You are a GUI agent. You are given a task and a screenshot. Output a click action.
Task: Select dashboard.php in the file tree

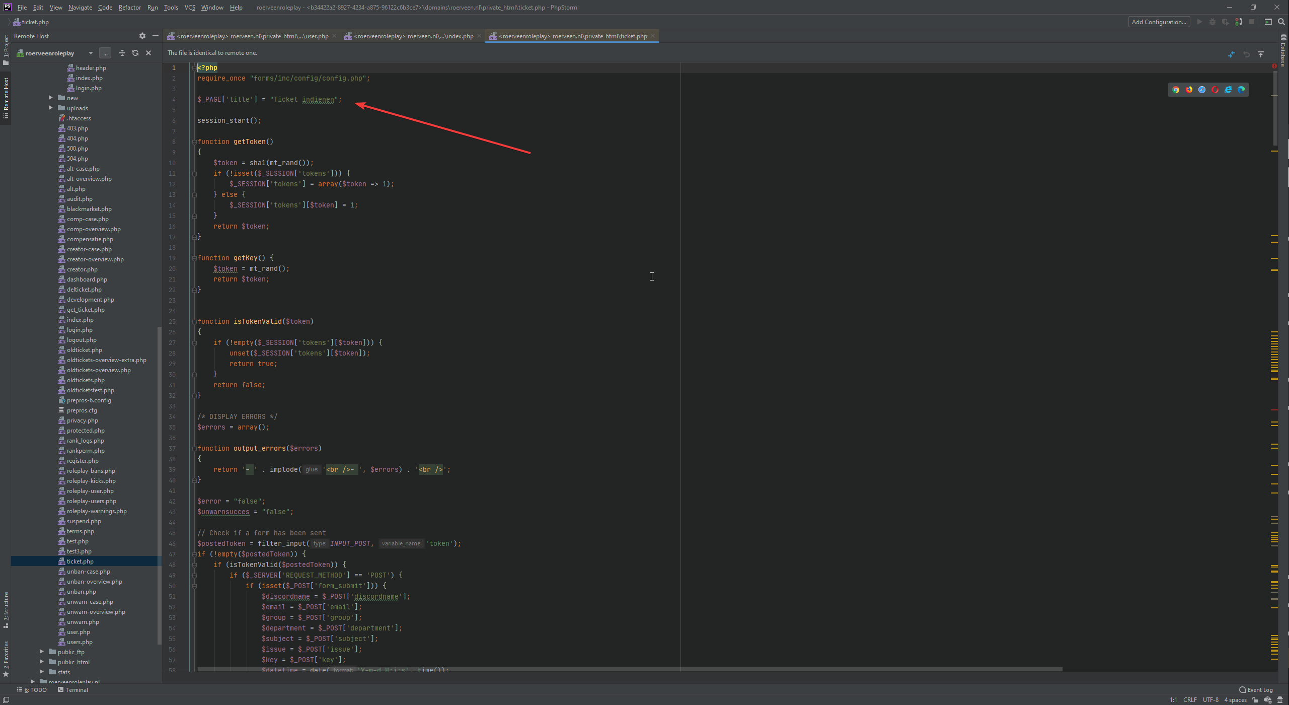pyautogui.click(x=87, y=279)
